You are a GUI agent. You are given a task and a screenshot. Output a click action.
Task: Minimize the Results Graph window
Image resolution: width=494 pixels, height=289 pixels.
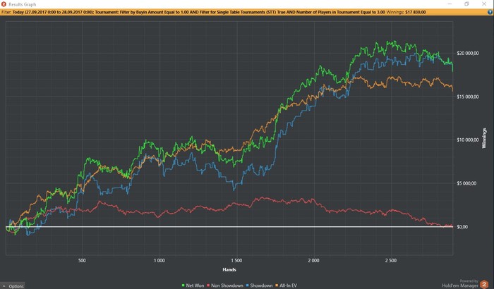tap(450, 4)
